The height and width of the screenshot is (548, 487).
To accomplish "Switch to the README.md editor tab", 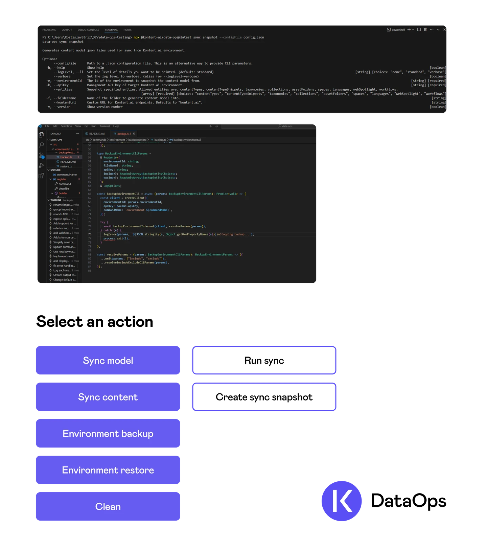I will coord(97,134).
